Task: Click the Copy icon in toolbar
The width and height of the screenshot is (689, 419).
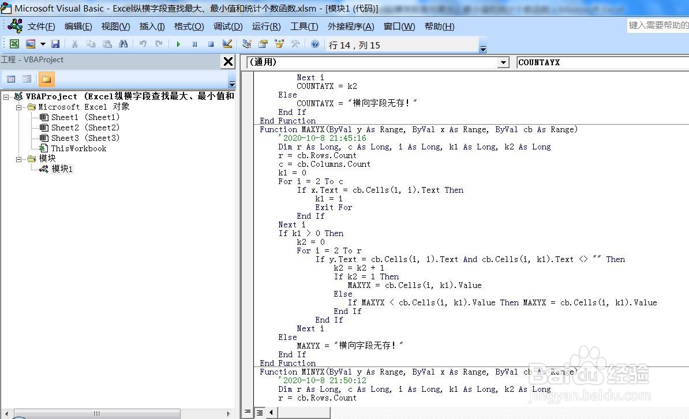Action: tap(91, 44)
